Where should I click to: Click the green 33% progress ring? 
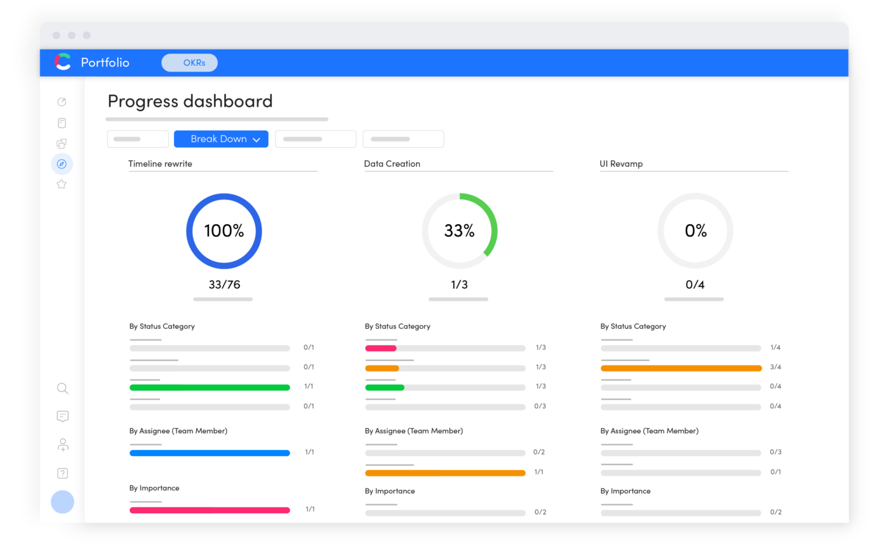pos(459,231)
